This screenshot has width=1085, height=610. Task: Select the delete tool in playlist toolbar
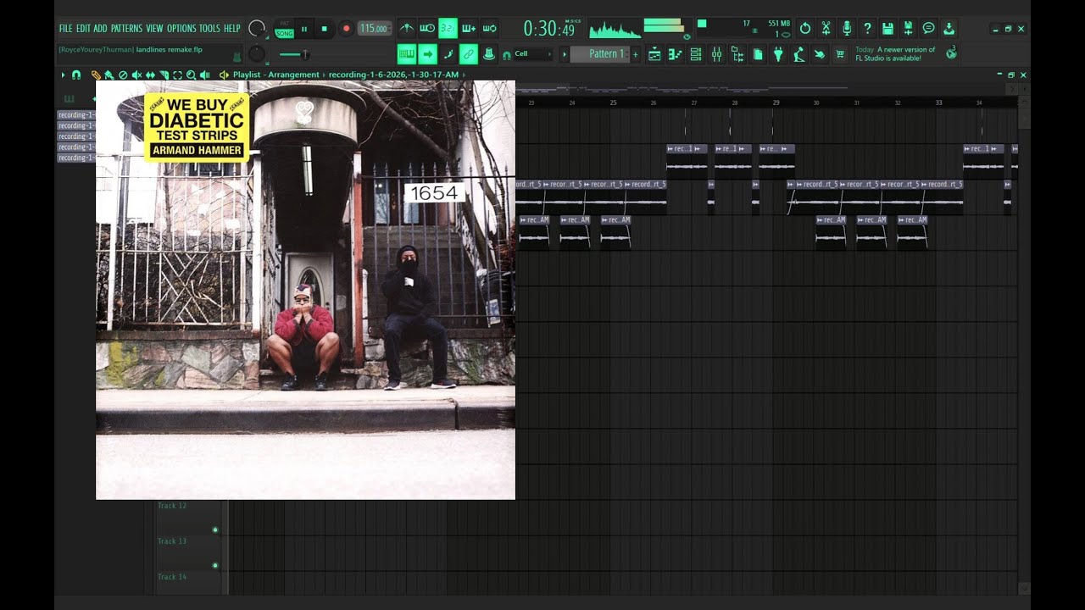click(123, 75)
